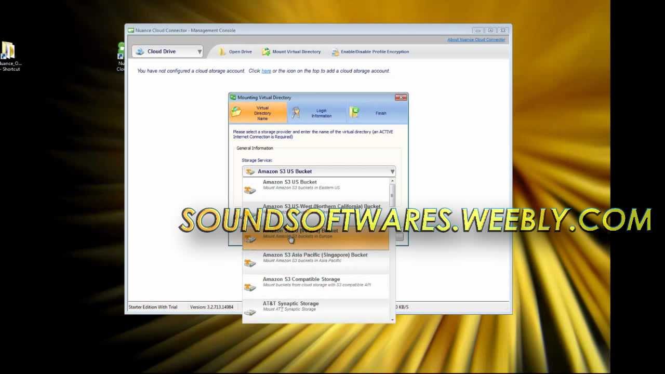Click the storage list scrollbar thumb
The width and height of the screenshot is (665, 374).
tap(392, 195)
